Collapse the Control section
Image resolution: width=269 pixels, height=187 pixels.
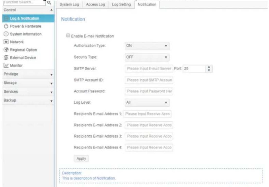pos(51,10)
